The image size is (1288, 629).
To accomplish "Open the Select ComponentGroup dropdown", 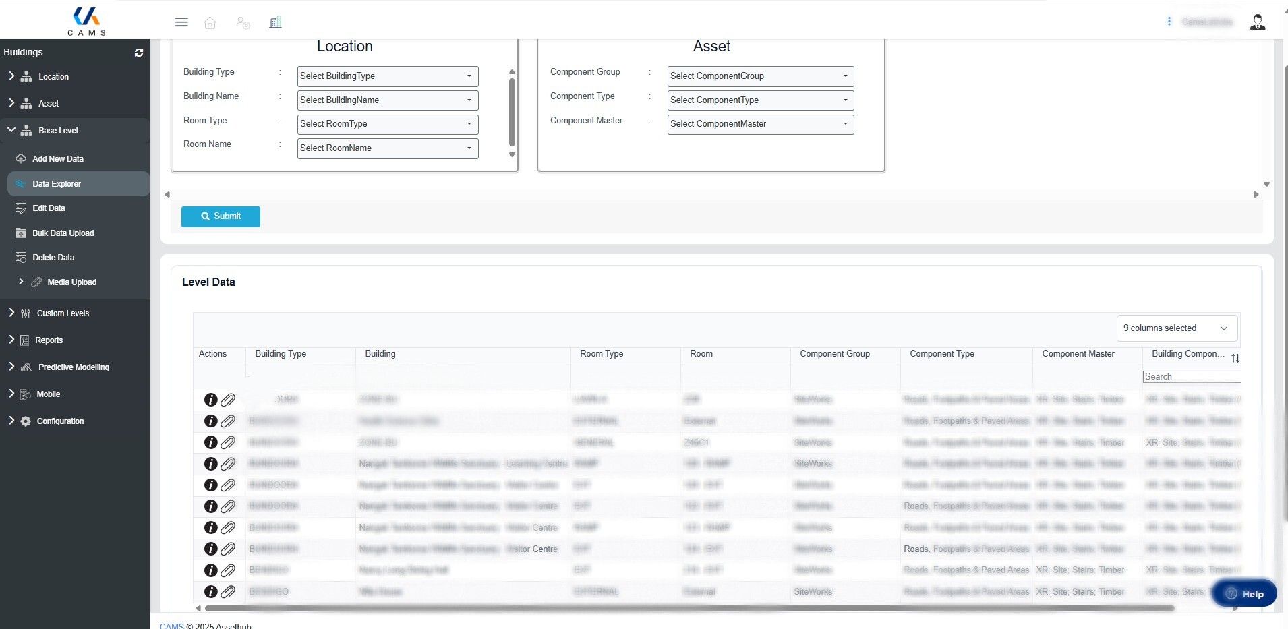I will (760, 76).
